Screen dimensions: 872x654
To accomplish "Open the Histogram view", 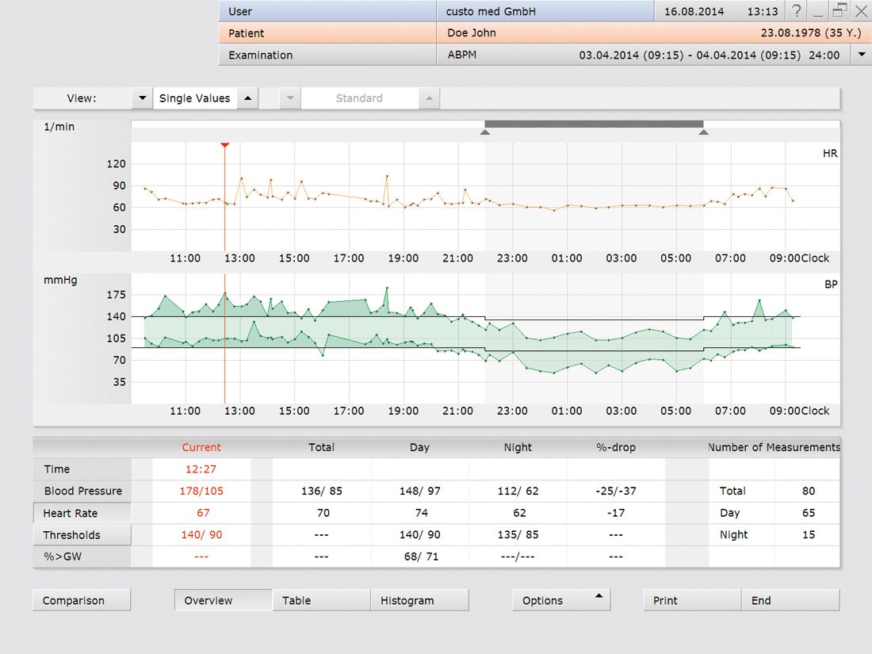I will [x=419, y=600].
